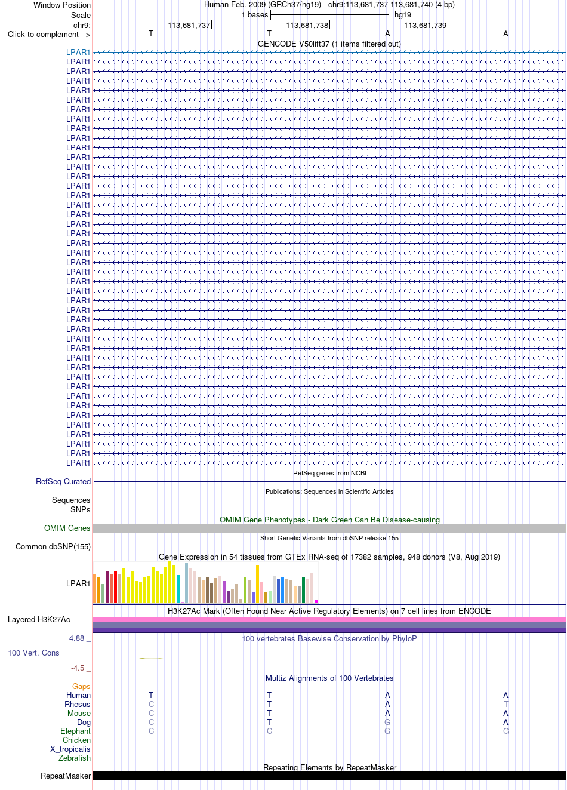Open the GTEx Gene Expression track title
Image resolution: width=567 pixels, height=790 pixels.
pos(329,557)
